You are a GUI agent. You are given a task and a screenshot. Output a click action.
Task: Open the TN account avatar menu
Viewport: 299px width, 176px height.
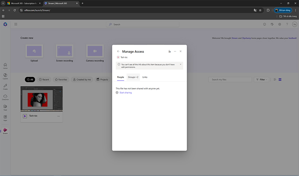(x=295, y=24)
